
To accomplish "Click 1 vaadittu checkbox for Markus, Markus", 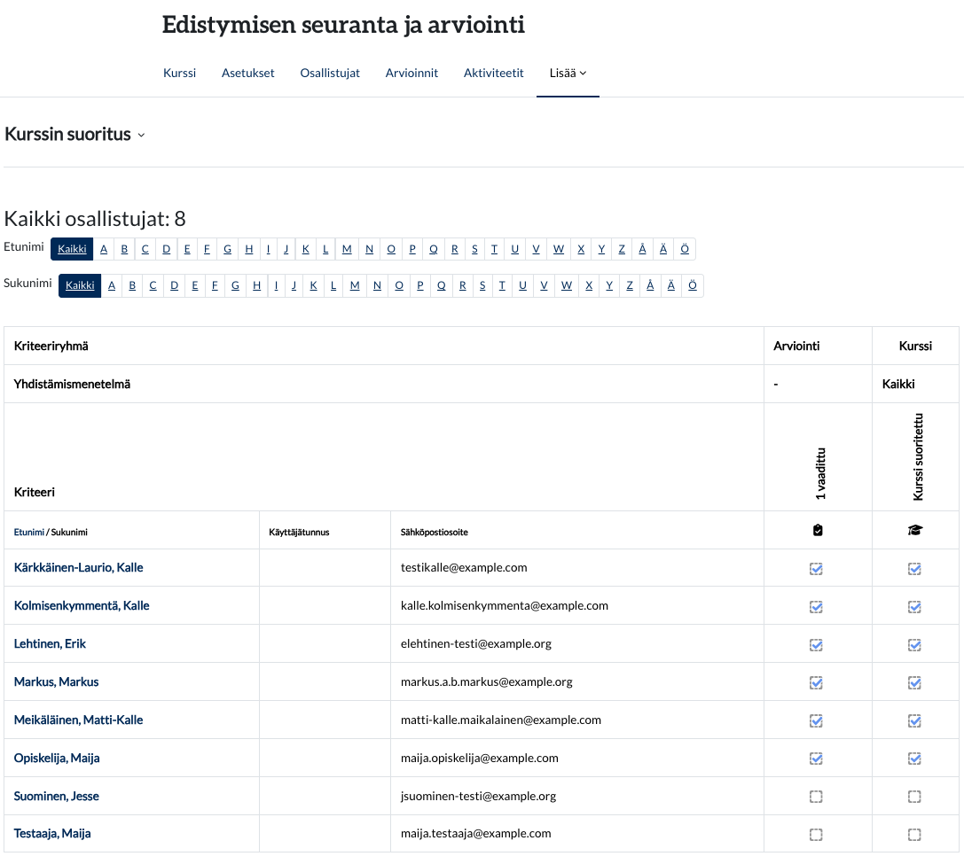I will click(817, 682).
